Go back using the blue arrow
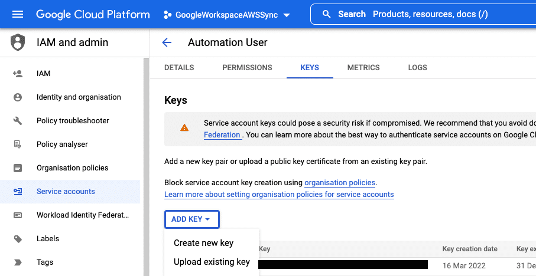The width and height of the screenshot is (536, 276). coord(167,42)
